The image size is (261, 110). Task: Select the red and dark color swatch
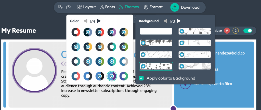tap(76, 32)
